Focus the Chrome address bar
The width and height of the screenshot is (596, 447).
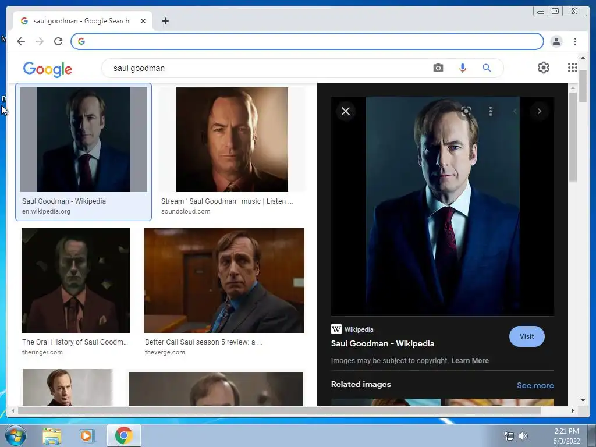point(307,41)
